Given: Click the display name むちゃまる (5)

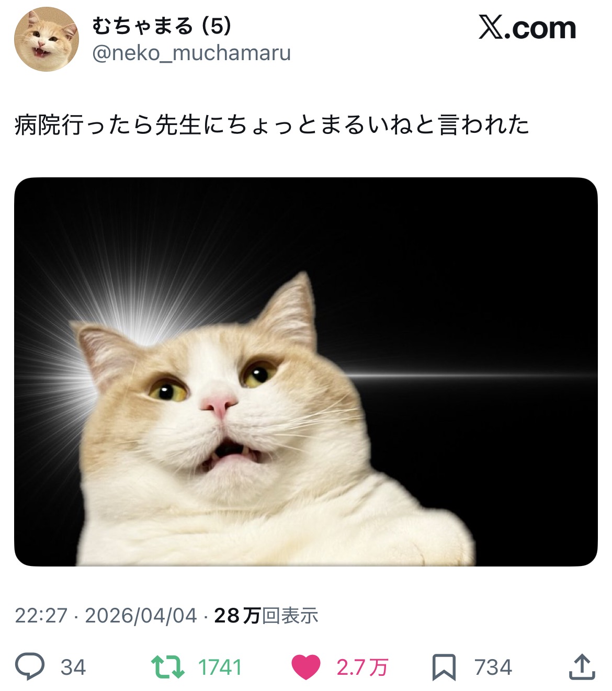Looking at the screenshot, I should (x=162, y=26).
